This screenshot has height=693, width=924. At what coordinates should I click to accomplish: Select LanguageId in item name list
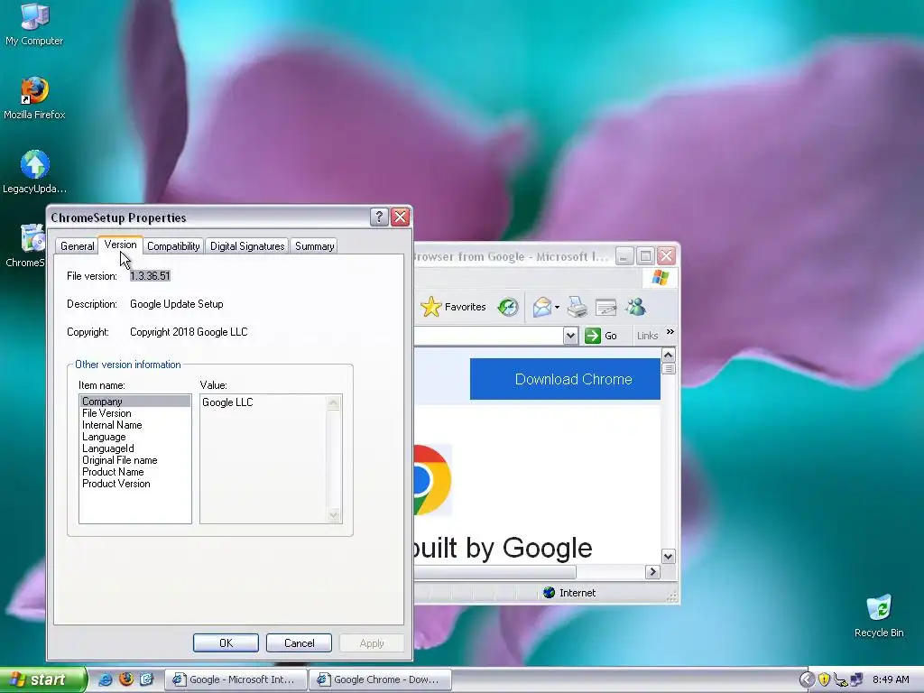point(135,448)
